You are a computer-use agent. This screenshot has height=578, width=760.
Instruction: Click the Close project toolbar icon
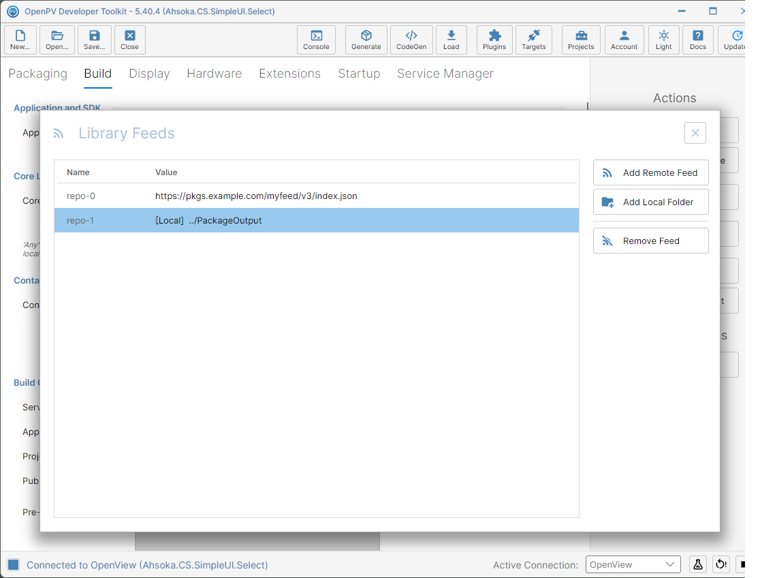[x=129, y=40]
